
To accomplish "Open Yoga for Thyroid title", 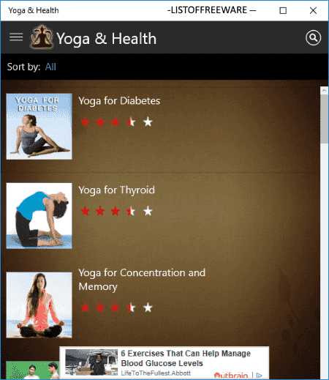I will click(x=116, y=190).
